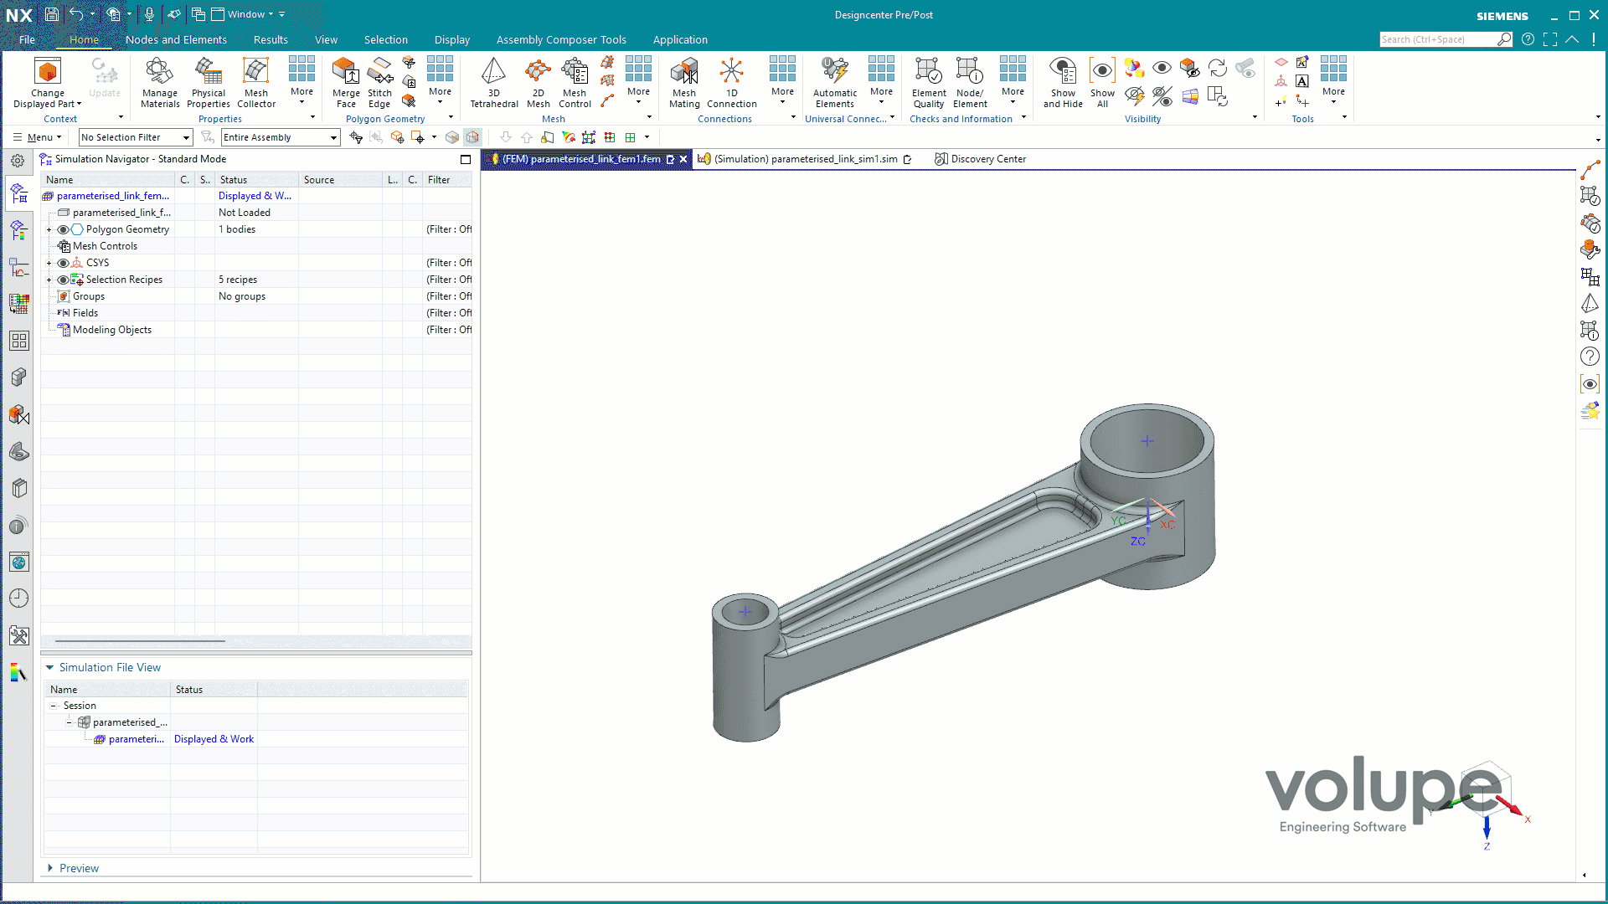Open Simulation Navigator sidebar tab
Viewport: 1608px width, 904px height.
[x=18, y=194]
